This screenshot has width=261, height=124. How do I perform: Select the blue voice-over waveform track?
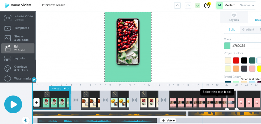[x=97, y=120]
